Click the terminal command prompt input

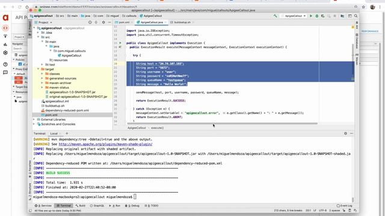click(x=135, y=197)
